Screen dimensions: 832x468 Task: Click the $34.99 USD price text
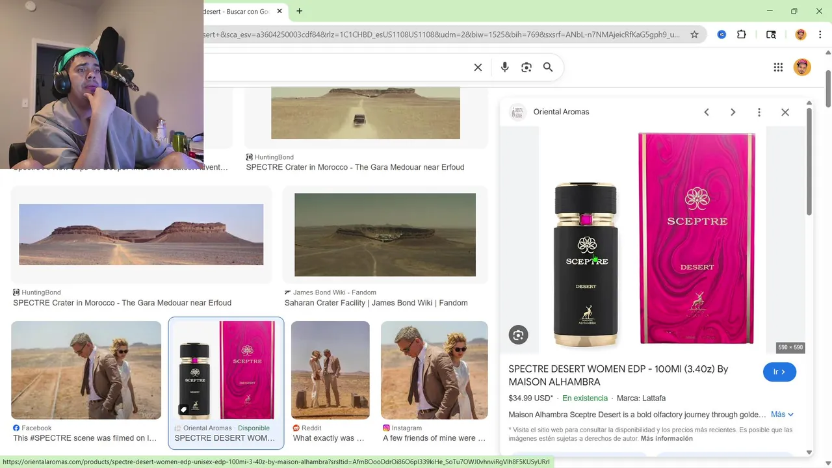(530, 398)
